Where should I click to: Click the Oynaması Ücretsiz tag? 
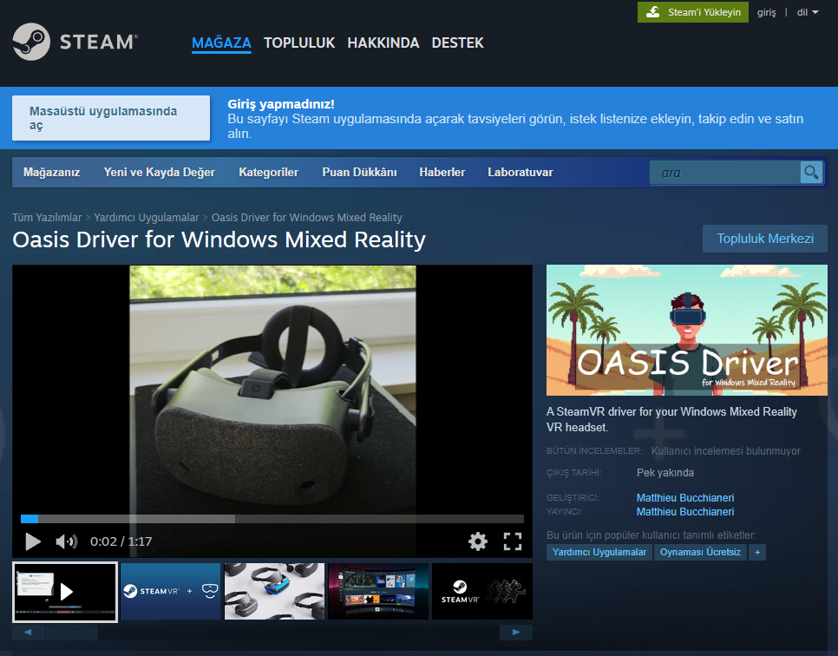[x=700, y=552]
